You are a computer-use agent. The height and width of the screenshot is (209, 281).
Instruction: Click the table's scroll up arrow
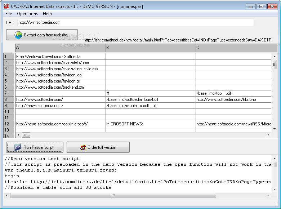pyautogui.click(x=275, y=57)
